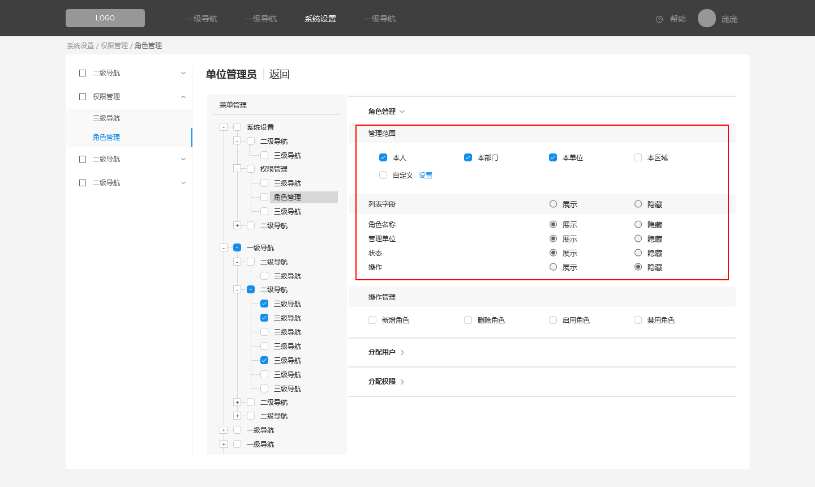Toggle the blue indeterminate 二级导航 tree checkbox
Image resolution: width=815 pixels, height=487 pixels.
pyautogui.click(x=251, y=289)
